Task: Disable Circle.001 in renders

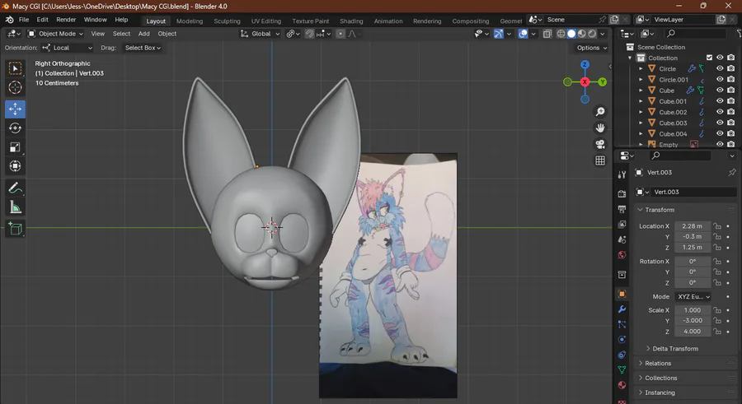Action: [731, 79]
